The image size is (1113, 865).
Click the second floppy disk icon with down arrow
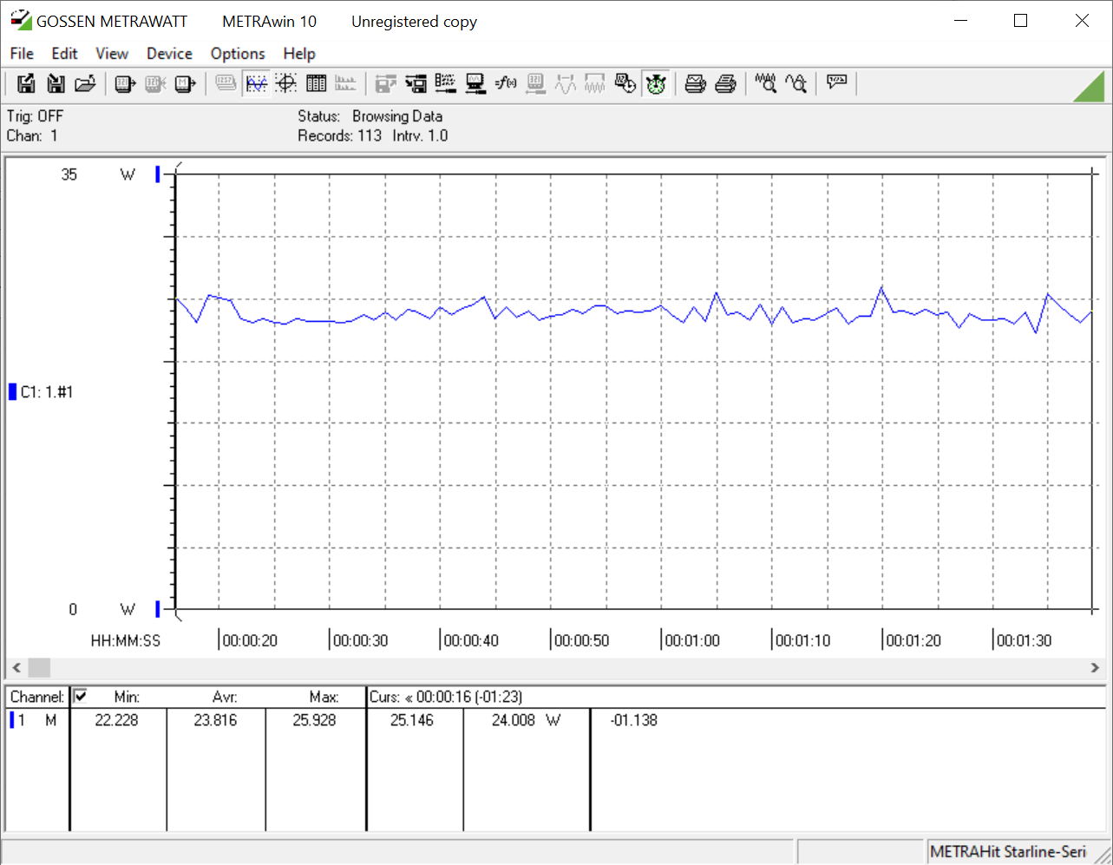[x=56, y=83]
